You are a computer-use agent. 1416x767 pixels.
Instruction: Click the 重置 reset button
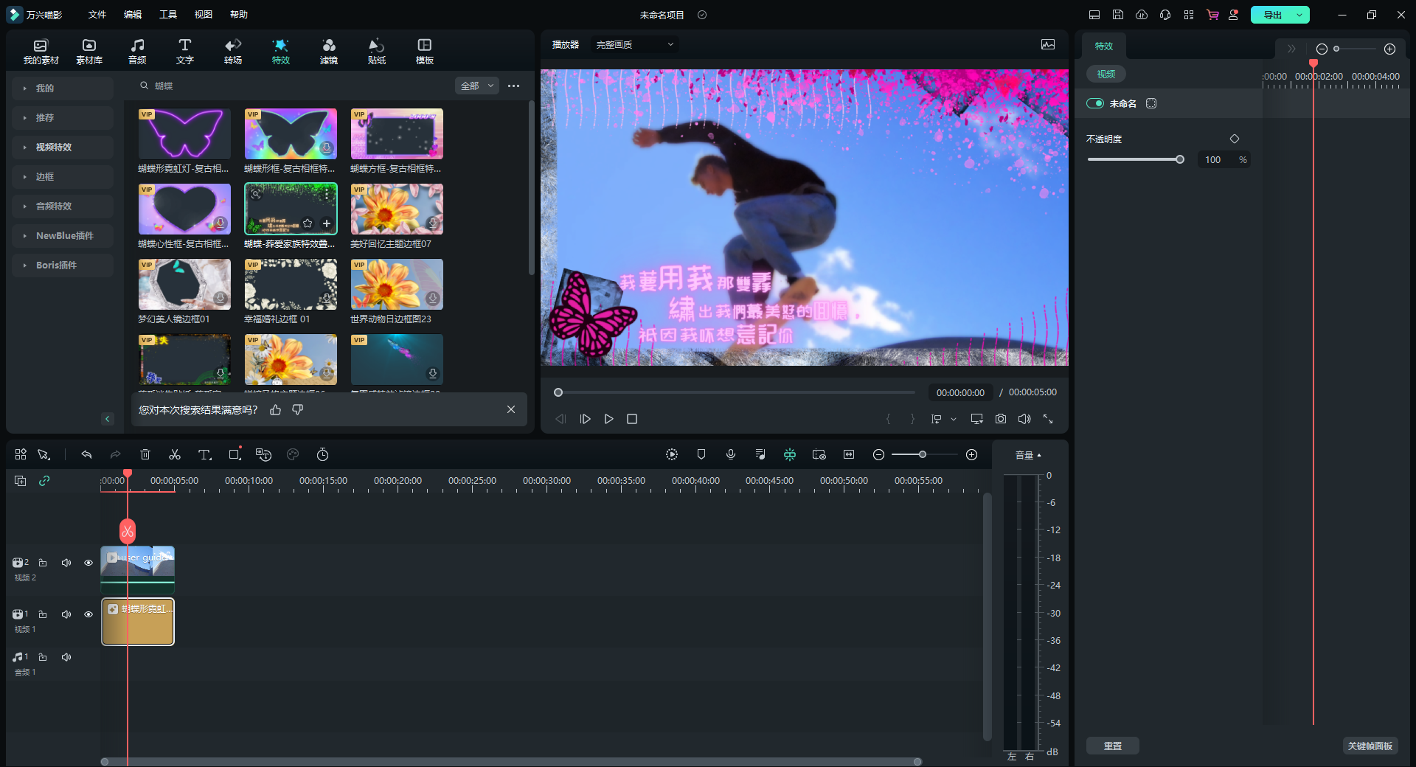point(1113,746)
